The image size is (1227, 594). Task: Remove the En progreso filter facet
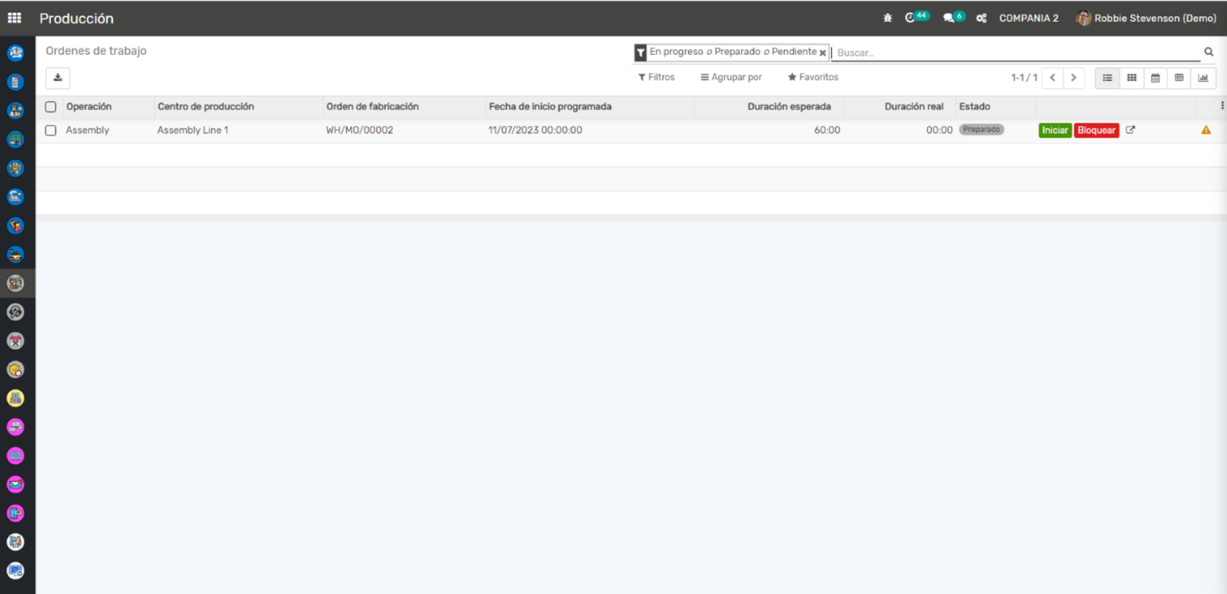pos(823,53)
